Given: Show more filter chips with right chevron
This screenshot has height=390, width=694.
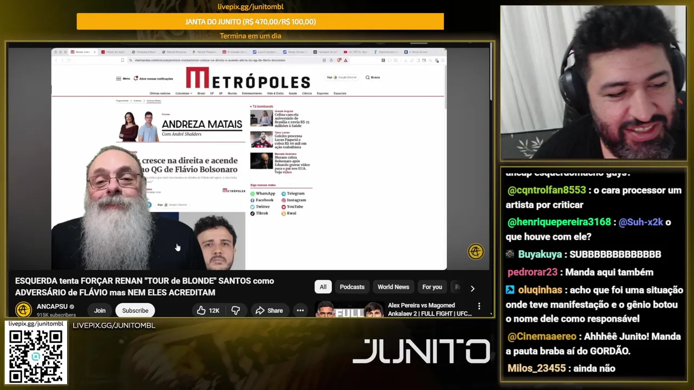Looking at the screenshot, I should (x=472, y=288).
